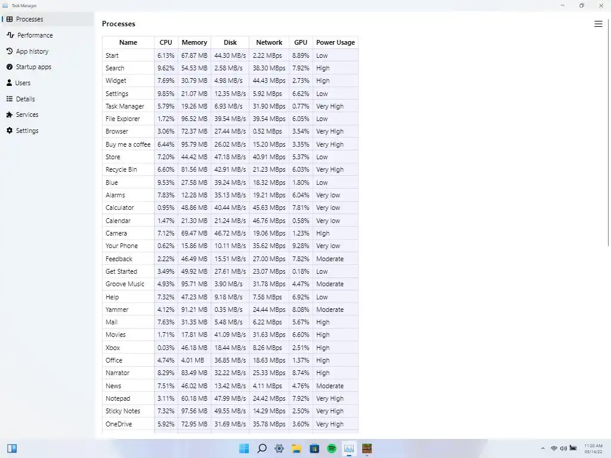This screenshot has height=458, width=611.
Task: Open Spotify from taskbar
Action: [332, 448]
